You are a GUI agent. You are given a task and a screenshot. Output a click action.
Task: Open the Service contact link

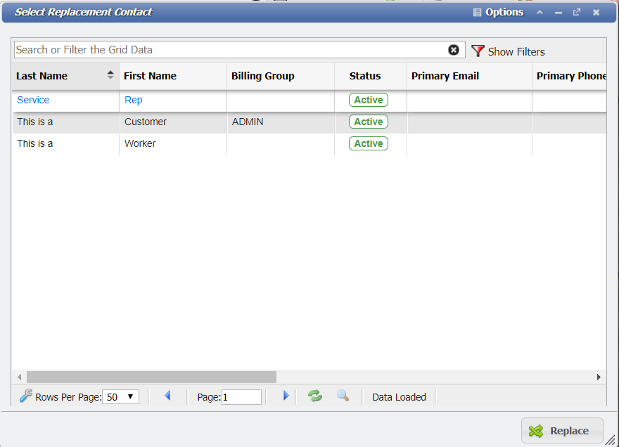click(x=32, y=100)
